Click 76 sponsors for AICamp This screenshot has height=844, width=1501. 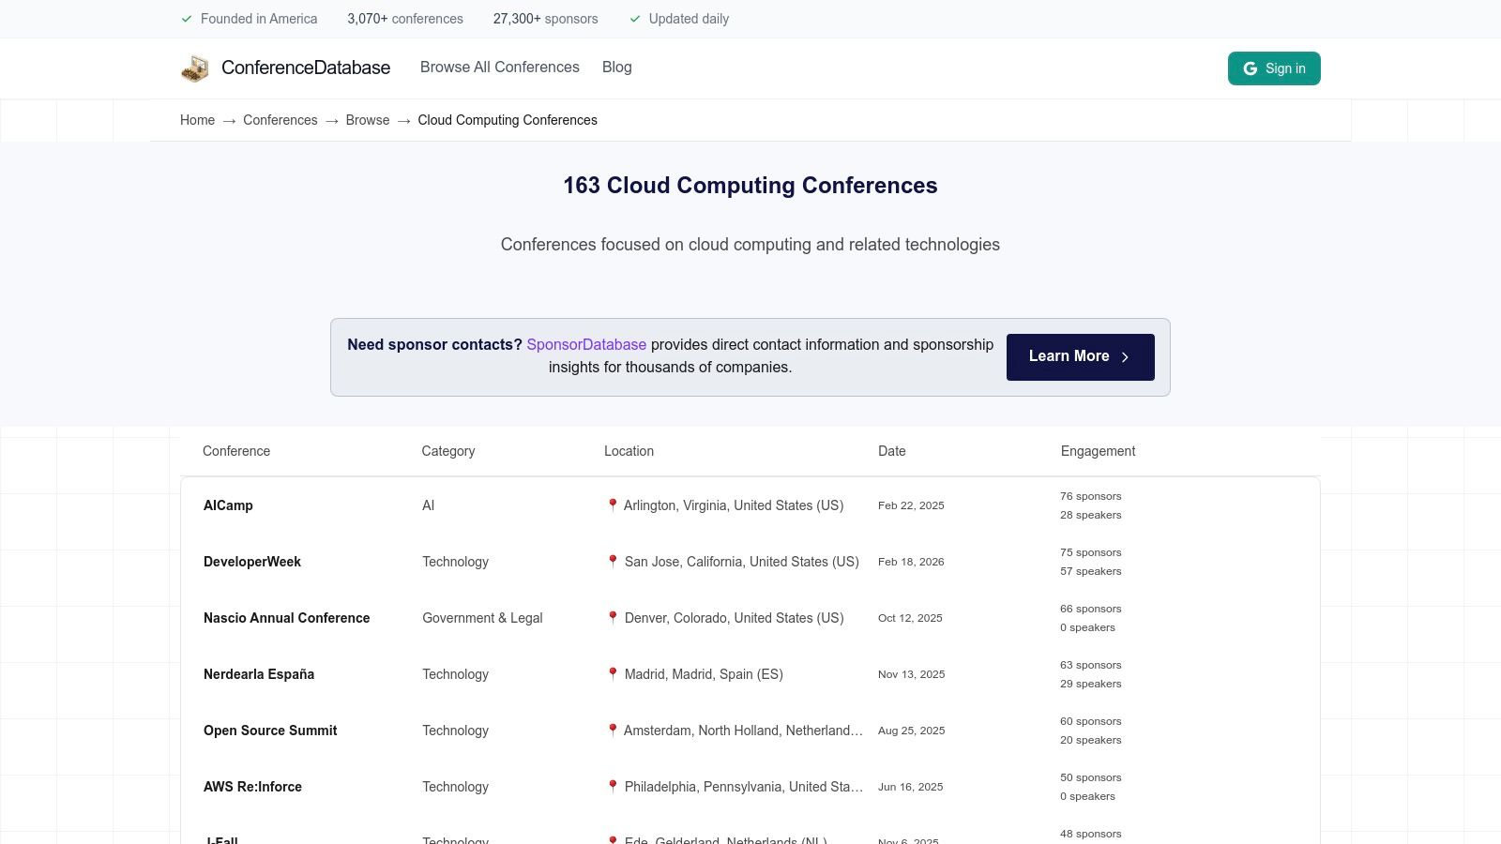point(1090,496)
